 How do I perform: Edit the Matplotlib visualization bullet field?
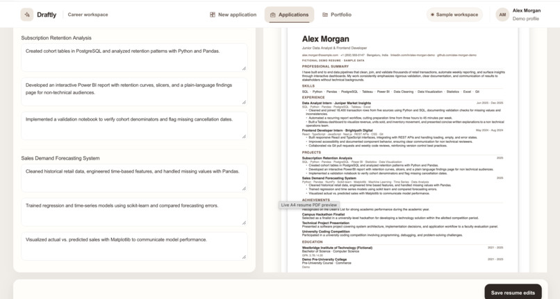tap(134, 246)
